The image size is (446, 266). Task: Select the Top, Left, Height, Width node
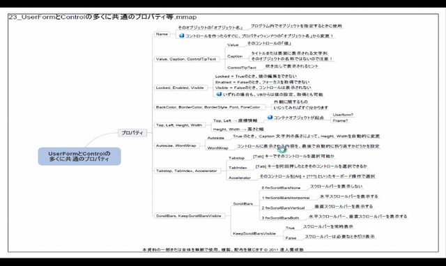tap(179, 125)
